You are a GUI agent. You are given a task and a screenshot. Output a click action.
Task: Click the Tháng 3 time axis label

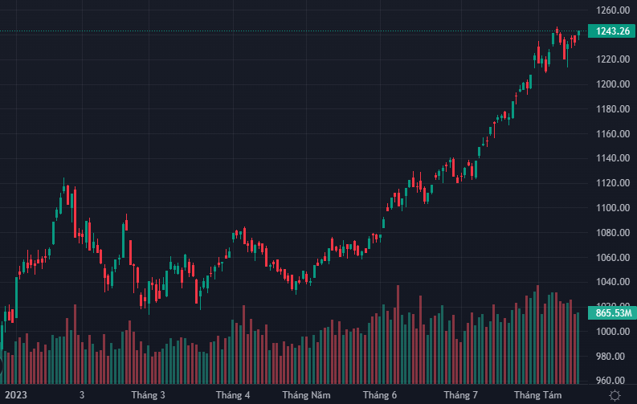click(149, 395)
